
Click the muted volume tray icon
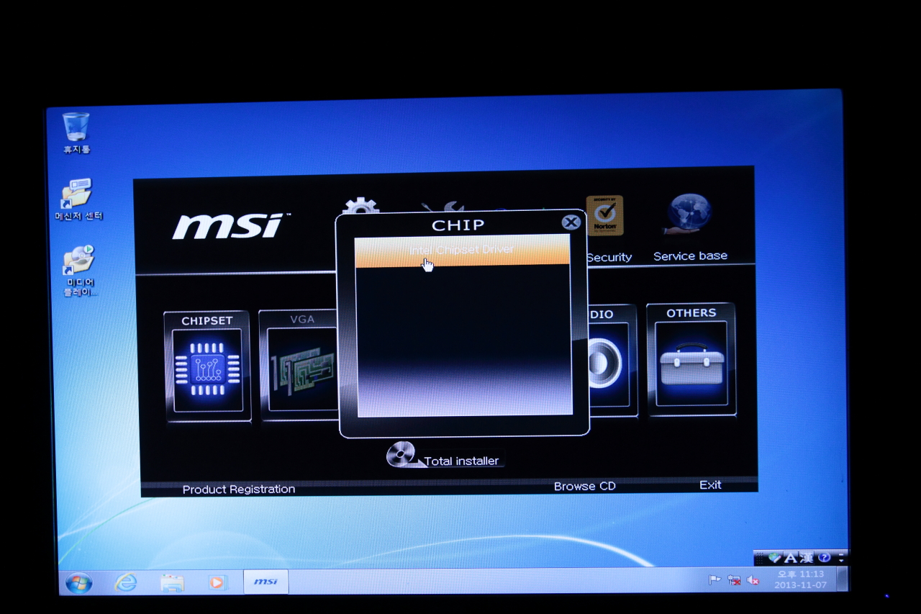(753, 579)
